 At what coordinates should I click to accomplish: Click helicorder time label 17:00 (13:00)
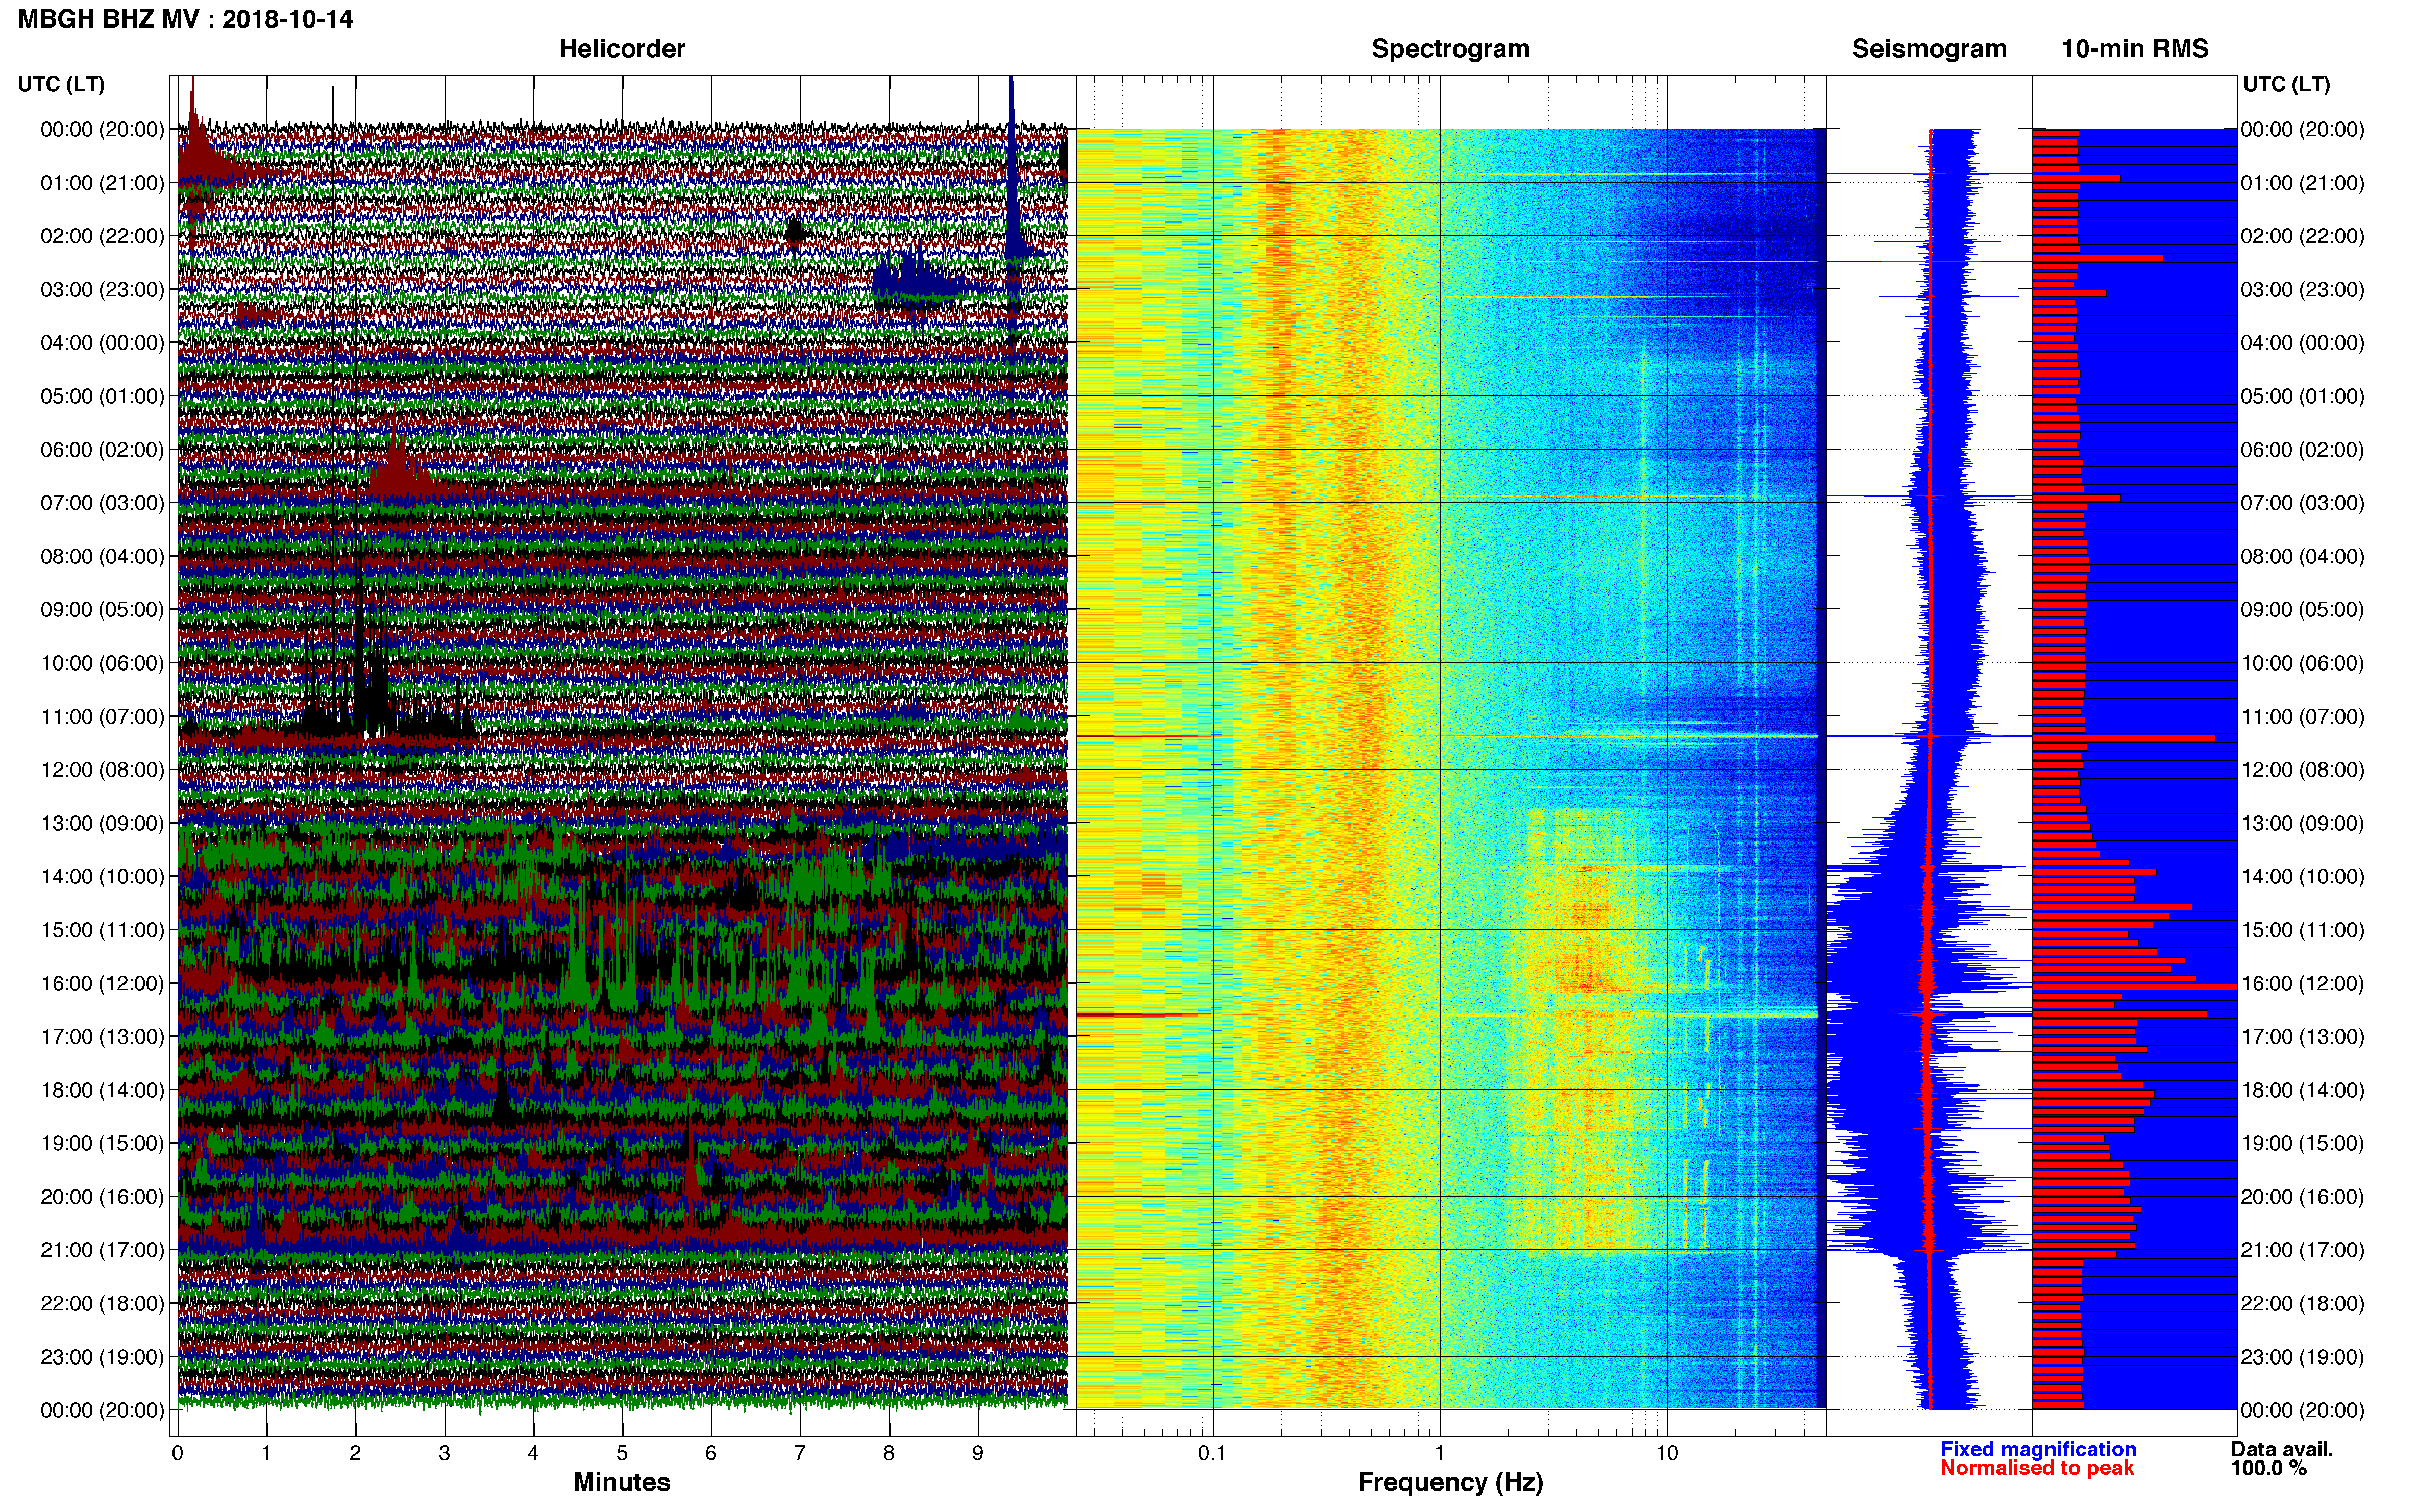coord(102,1037)
